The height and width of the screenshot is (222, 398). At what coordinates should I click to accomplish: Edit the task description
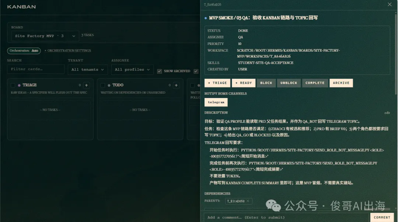(x=387, y=113)
